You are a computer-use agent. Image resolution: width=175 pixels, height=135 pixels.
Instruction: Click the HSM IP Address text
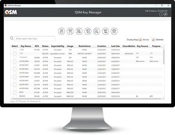point(156,11)
